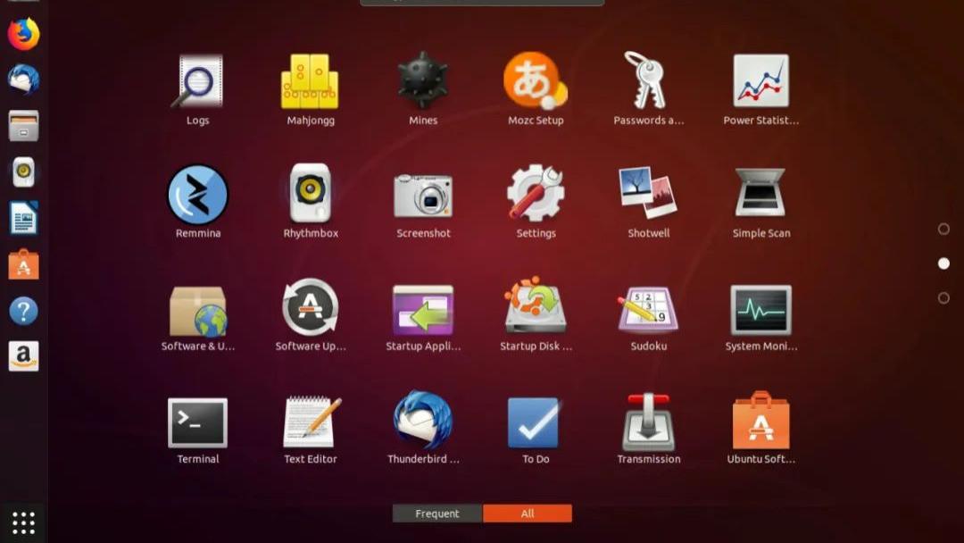
Task: Launch Rhythmbox from the app grid
Action: point(311,202)
